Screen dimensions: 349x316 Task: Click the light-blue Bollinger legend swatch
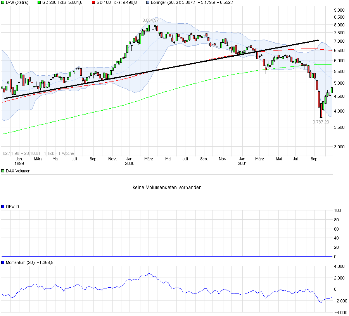(x=148, y=3)
